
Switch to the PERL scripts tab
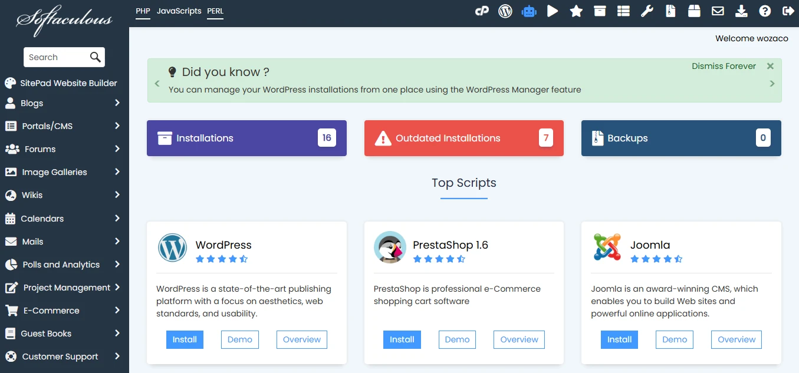click(x=215, y=11)
